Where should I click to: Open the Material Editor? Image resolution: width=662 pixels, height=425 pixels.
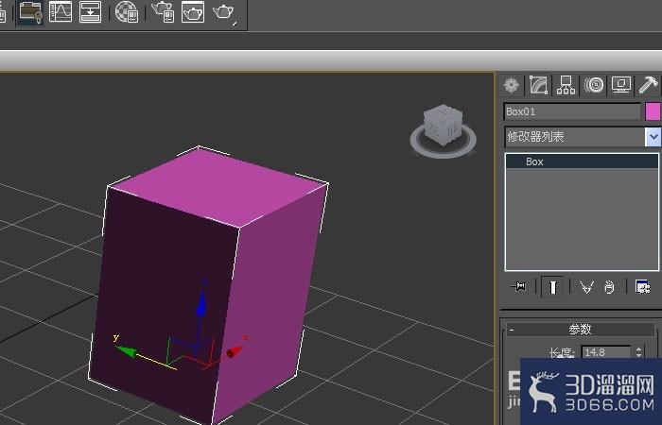[127, 11]
